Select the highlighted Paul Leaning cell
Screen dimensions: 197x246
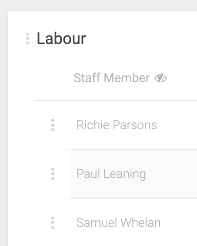[134, 174]
